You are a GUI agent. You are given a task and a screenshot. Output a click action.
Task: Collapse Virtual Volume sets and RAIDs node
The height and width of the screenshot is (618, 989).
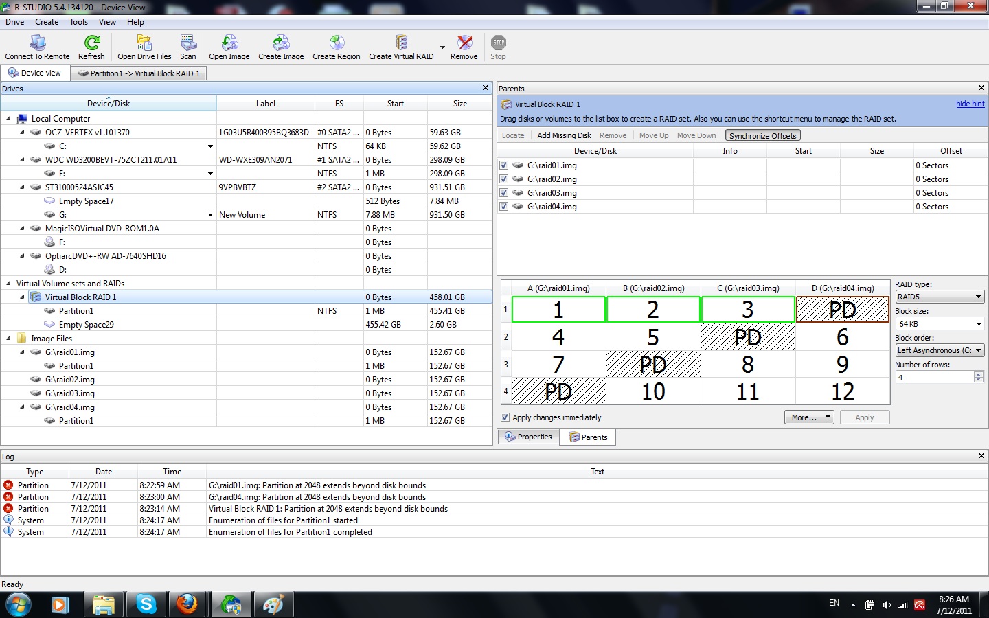[x=9, y=284]
